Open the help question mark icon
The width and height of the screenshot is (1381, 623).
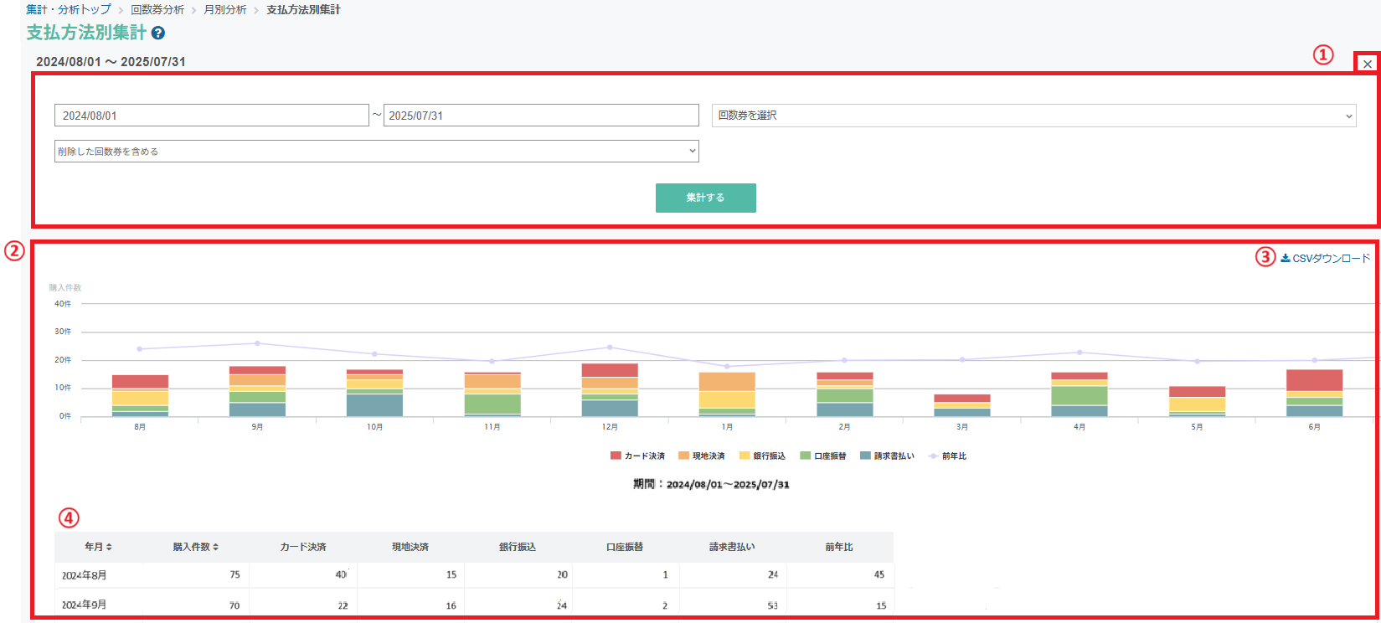pos(158,33)
